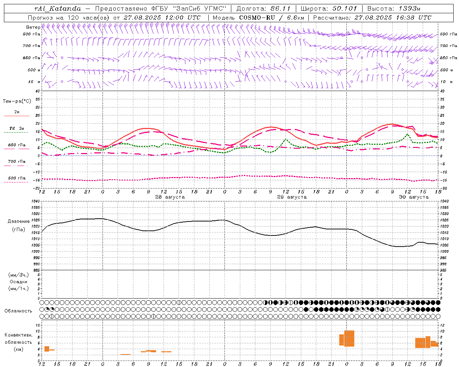Click the 'Тем-ра(°C)' temperature axis title
The height and width of the screenshot is (367, 459).
17,101
